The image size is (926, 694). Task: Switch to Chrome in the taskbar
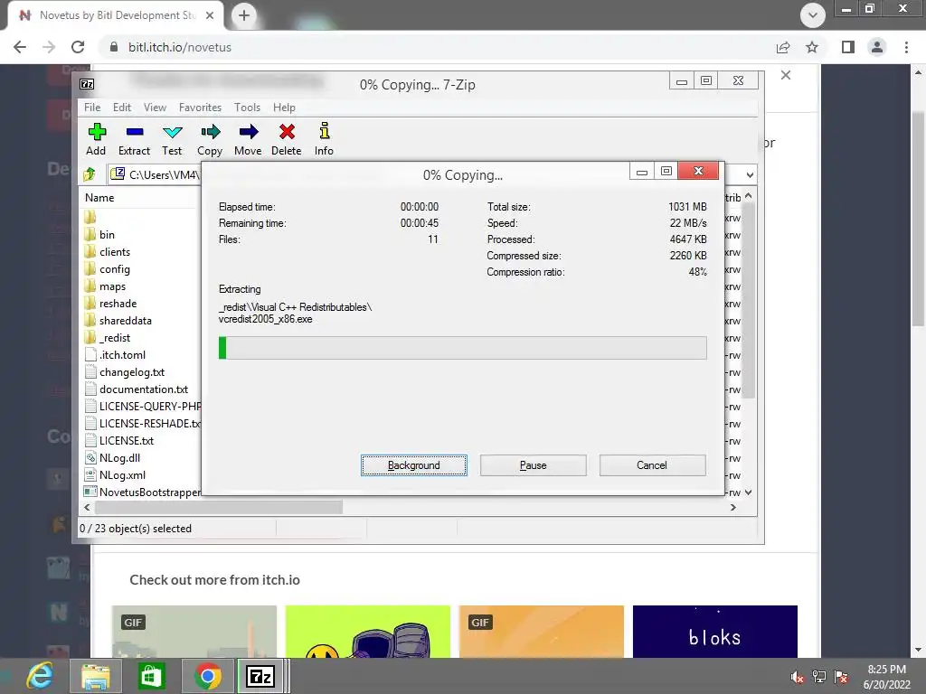click(x=207, y=676)
